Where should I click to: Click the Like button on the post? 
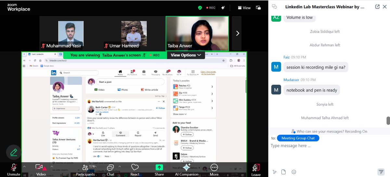(103, 134)
